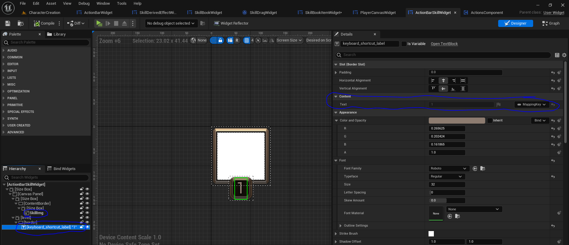Viewport: 569px width, 245px height.
Task: Hide SkillImg with its eye icon
Action: (x=87, y=213)
